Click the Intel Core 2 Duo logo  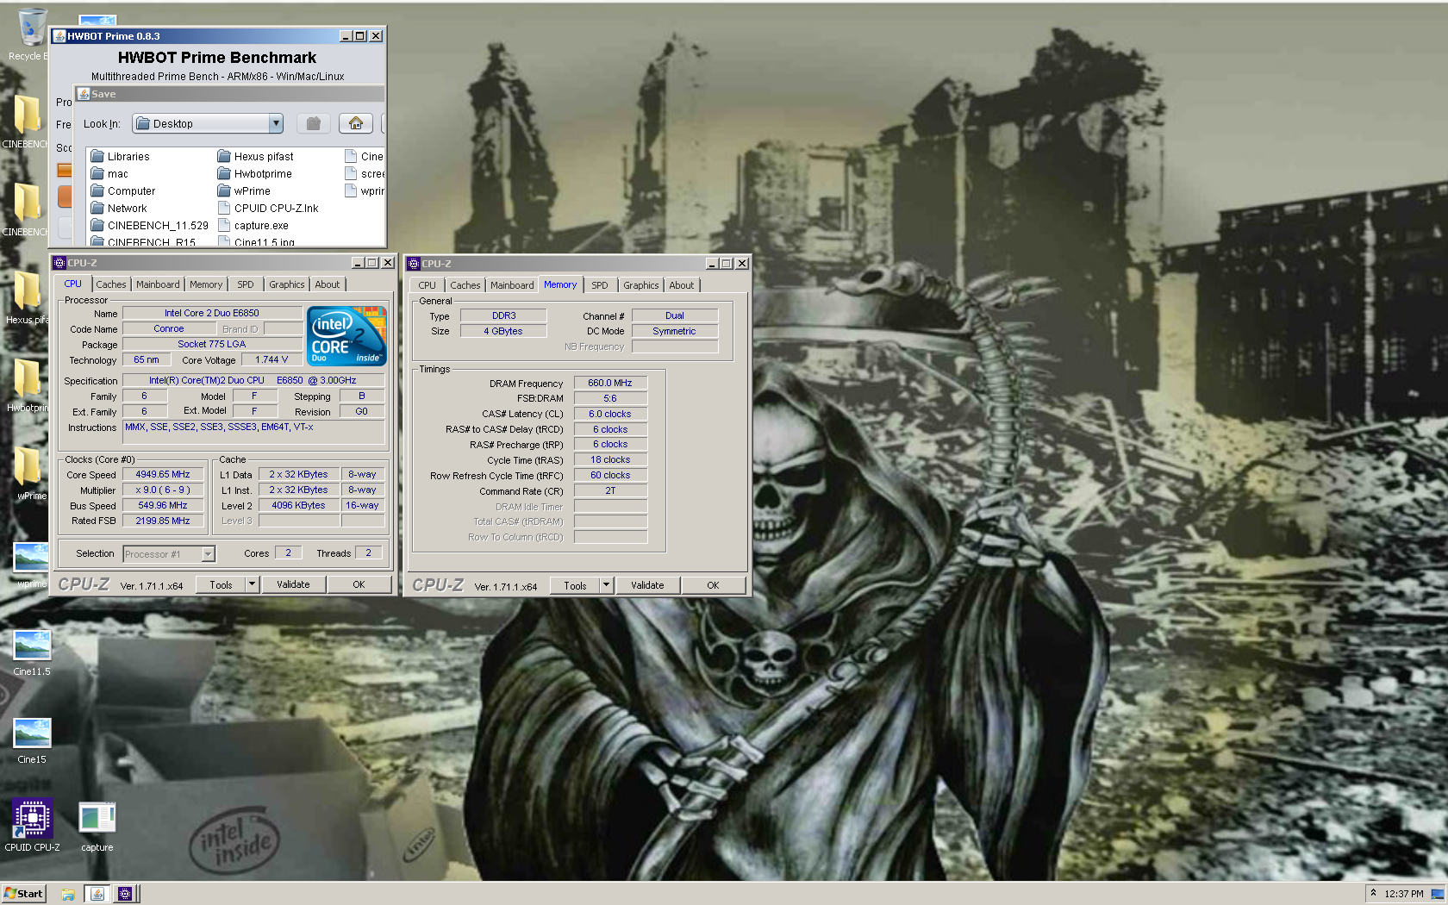347,336
